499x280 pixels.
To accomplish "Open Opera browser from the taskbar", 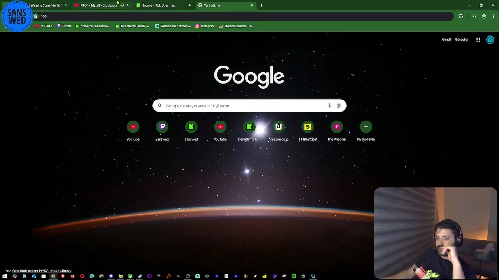I will point(82,276).
